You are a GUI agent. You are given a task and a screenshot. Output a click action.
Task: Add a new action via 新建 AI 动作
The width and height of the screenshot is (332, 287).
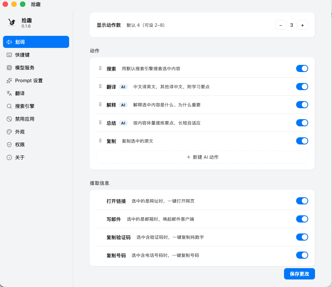tap(202, 157)
